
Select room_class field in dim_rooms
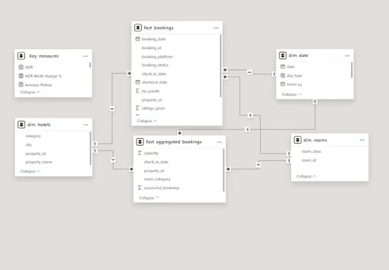coord(312,151)
